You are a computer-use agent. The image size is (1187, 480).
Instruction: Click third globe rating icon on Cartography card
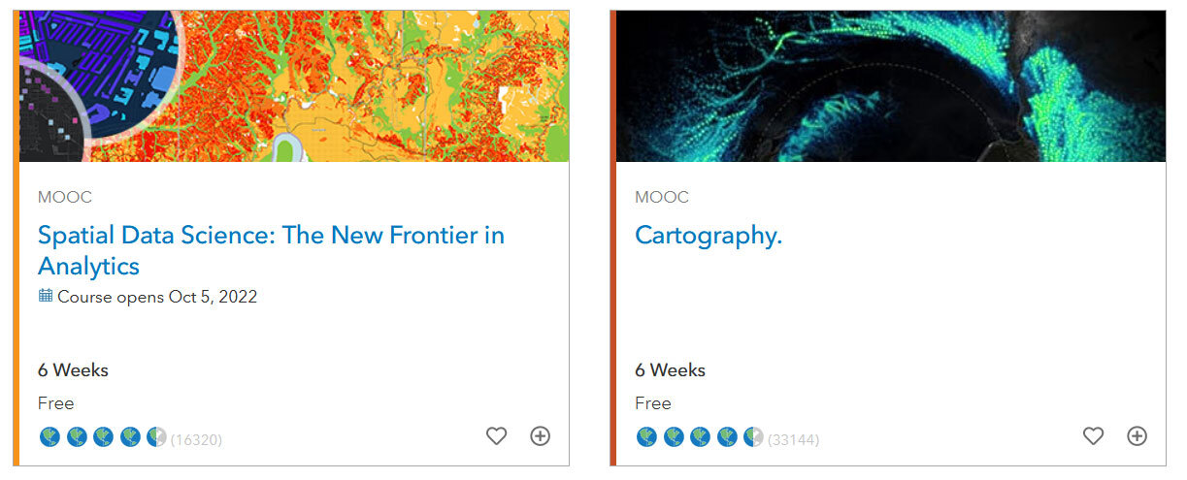pyautogui.click(x=700, y=437)
